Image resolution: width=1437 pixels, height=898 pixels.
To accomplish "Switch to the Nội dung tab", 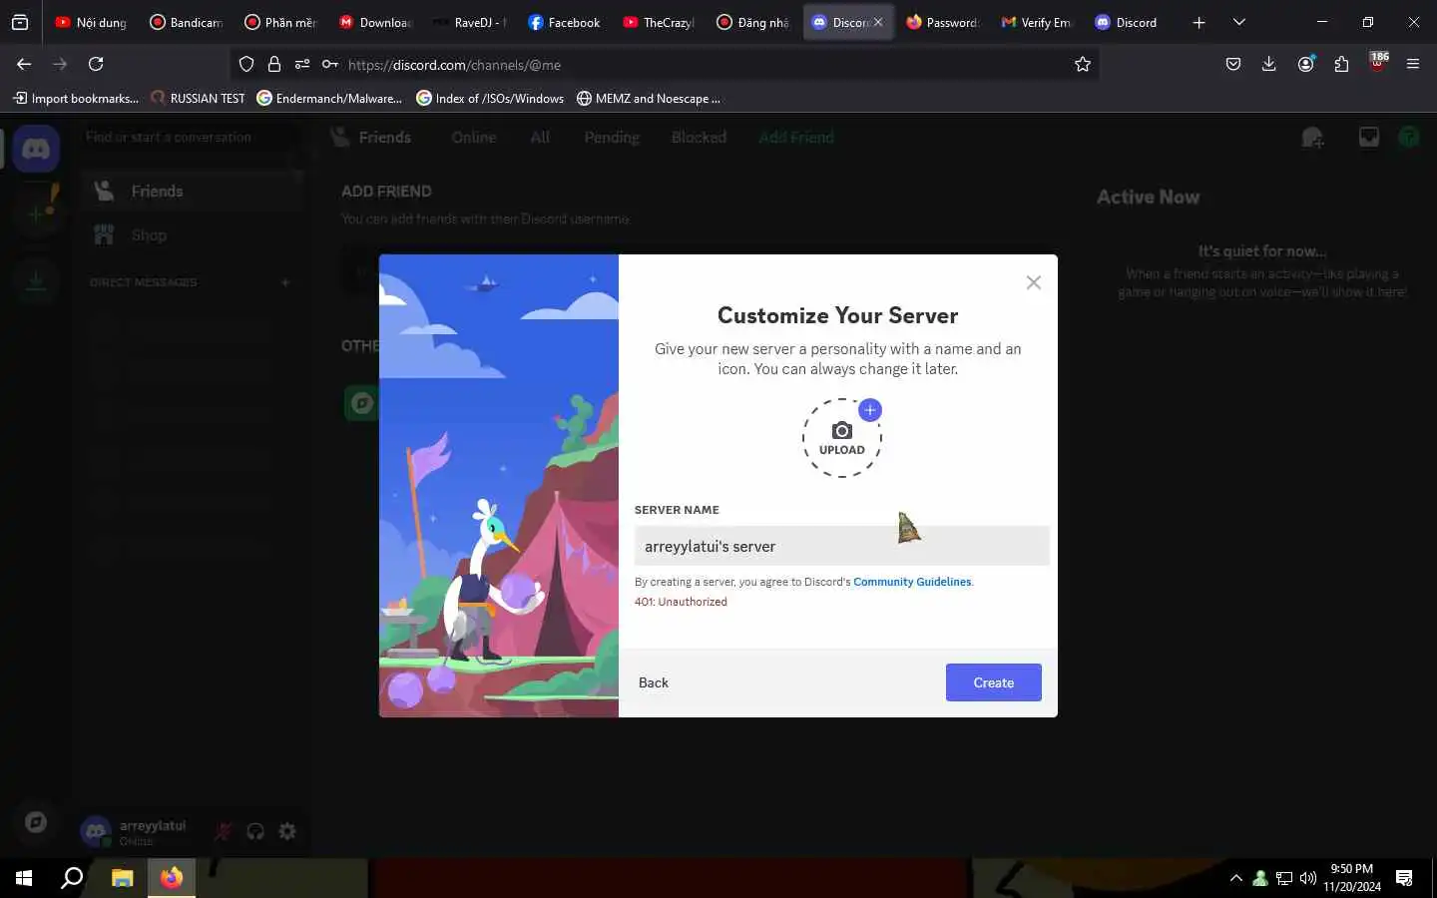I will 91,22.
